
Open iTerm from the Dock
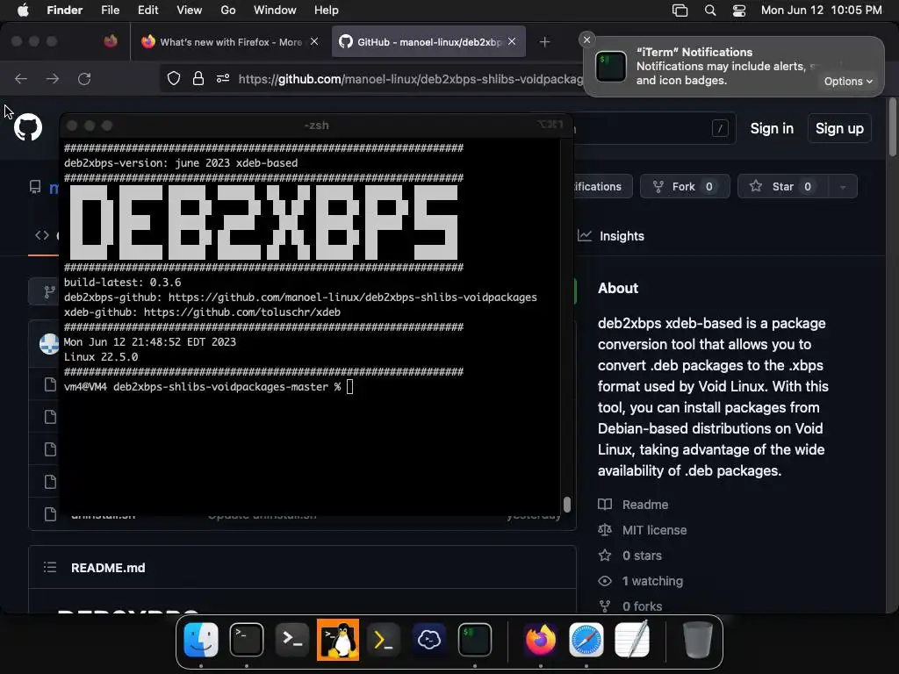(475, 639)
